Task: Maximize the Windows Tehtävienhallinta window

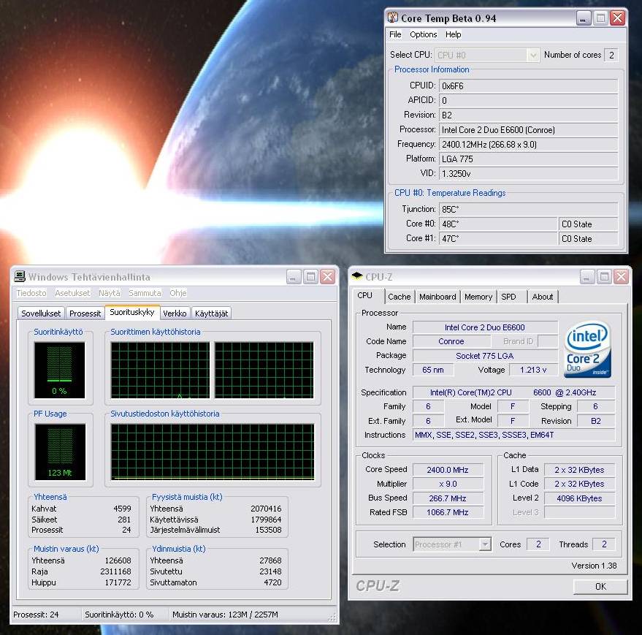Action: coord(310,276)
